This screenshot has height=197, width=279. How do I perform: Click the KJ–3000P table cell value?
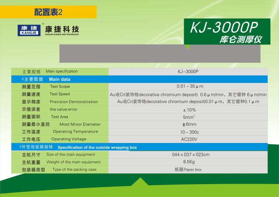coord(188,72)
